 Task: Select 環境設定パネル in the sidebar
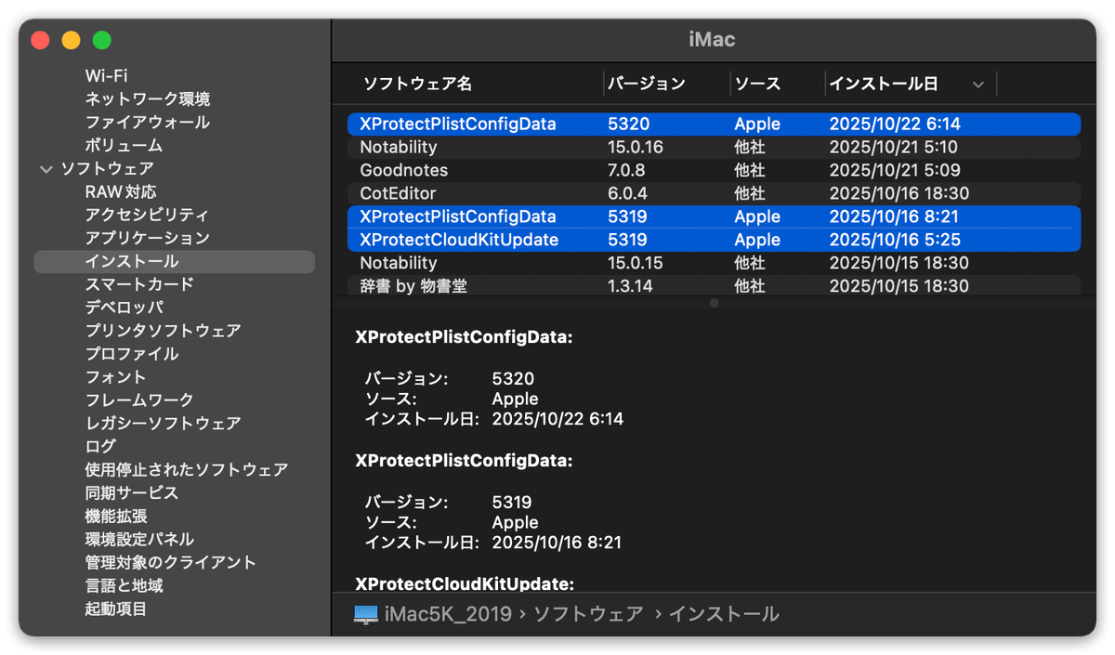pyautogui.click(x=139, y=540)
